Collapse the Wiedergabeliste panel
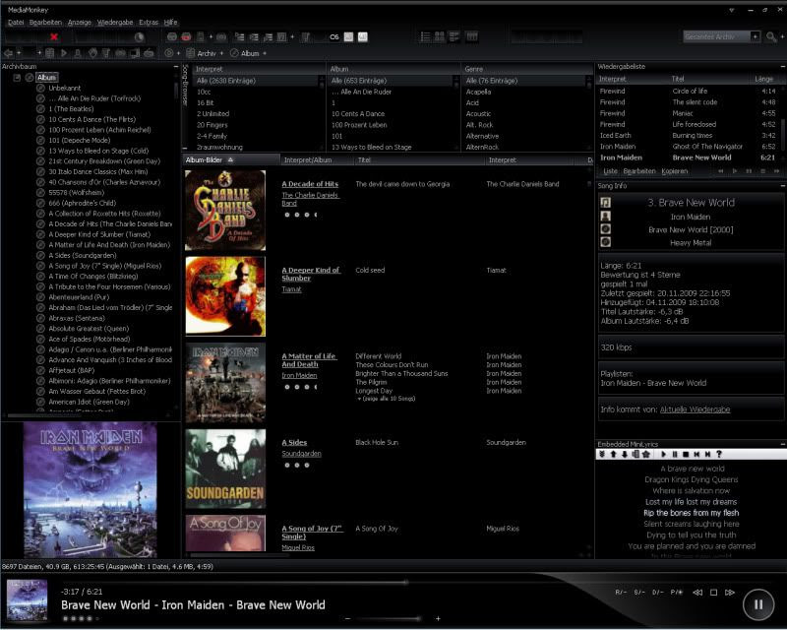Screen dimensions: 787x630 click(x=782, y=66)
